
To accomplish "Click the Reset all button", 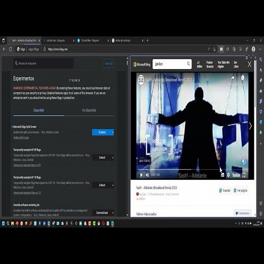I will pos(109,63).
